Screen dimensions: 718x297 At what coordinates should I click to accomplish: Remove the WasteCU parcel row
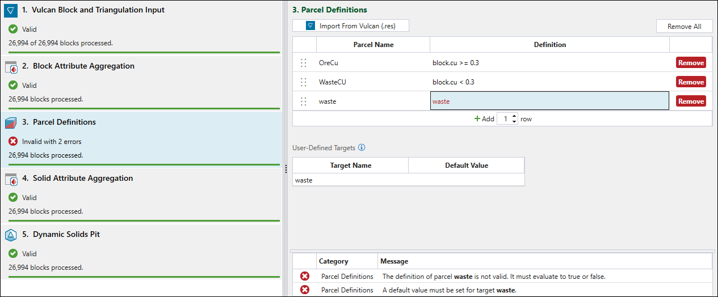coord(691,82)
